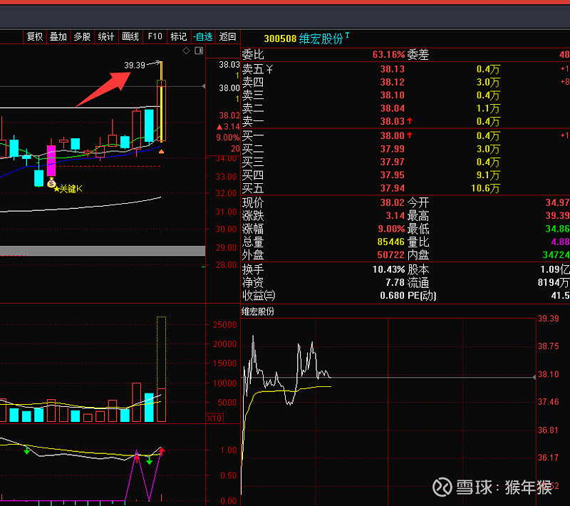Remove stock via -自选 button
Image resolution: width=570 pixels, height=506 pixels.
(203, 37)
